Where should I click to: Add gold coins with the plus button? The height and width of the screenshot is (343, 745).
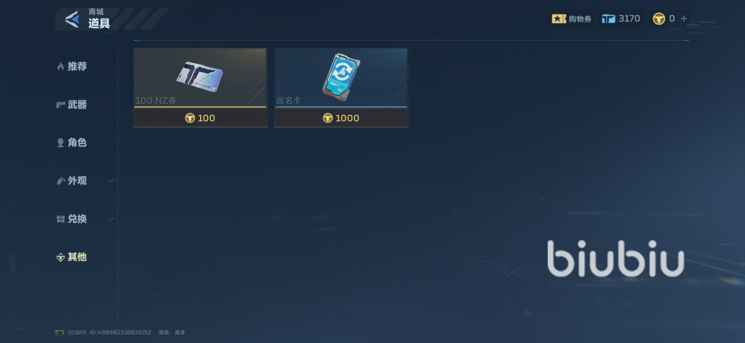click(x=684, y=19)
